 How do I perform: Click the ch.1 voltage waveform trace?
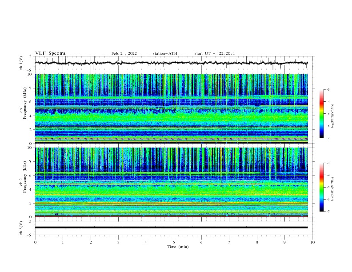172,63
